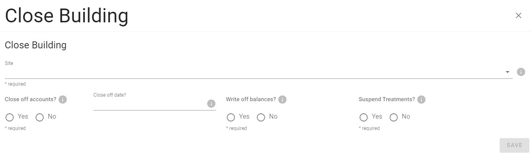Screen dimensions: 531x156
Task: Click the SAVE button
Action: 514,145
